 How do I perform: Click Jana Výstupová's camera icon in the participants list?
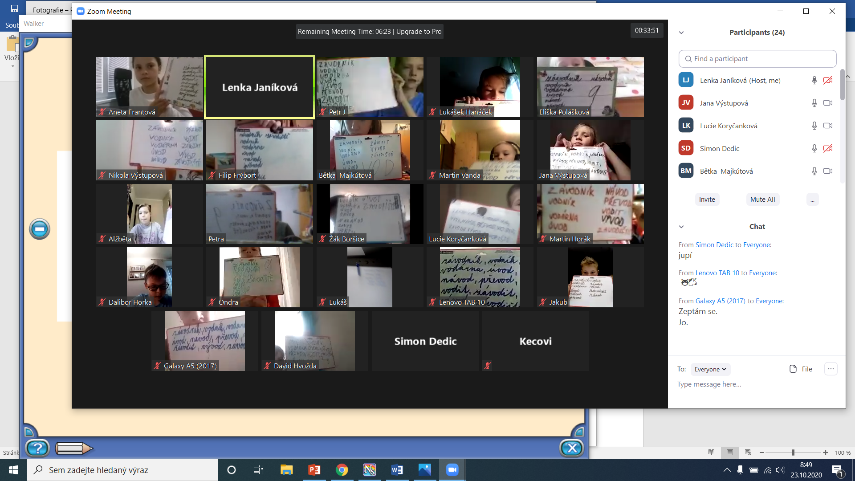(x=828, y=103)
